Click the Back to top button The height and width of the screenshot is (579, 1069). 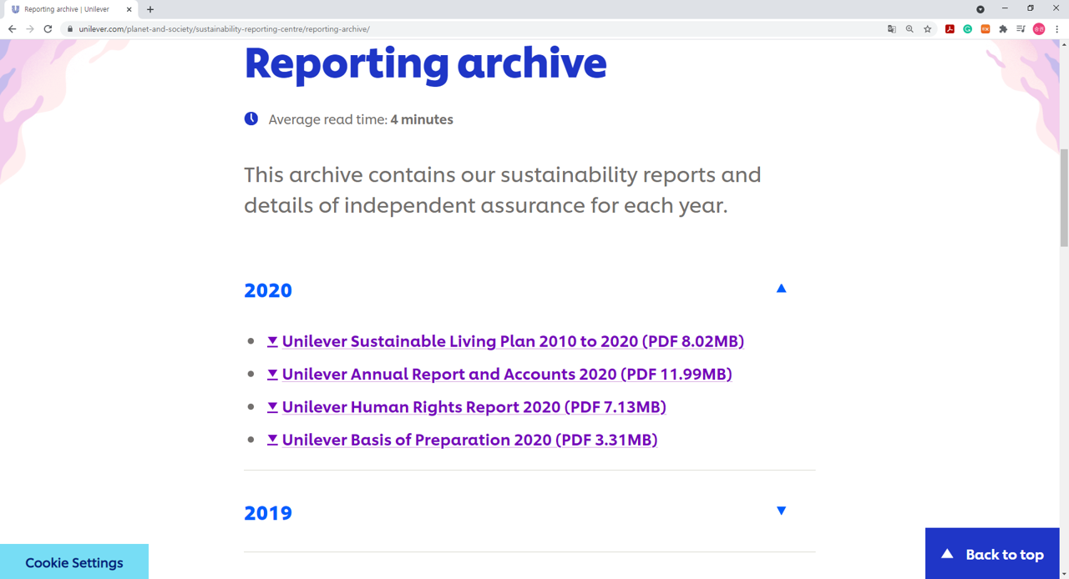[992, 554]
